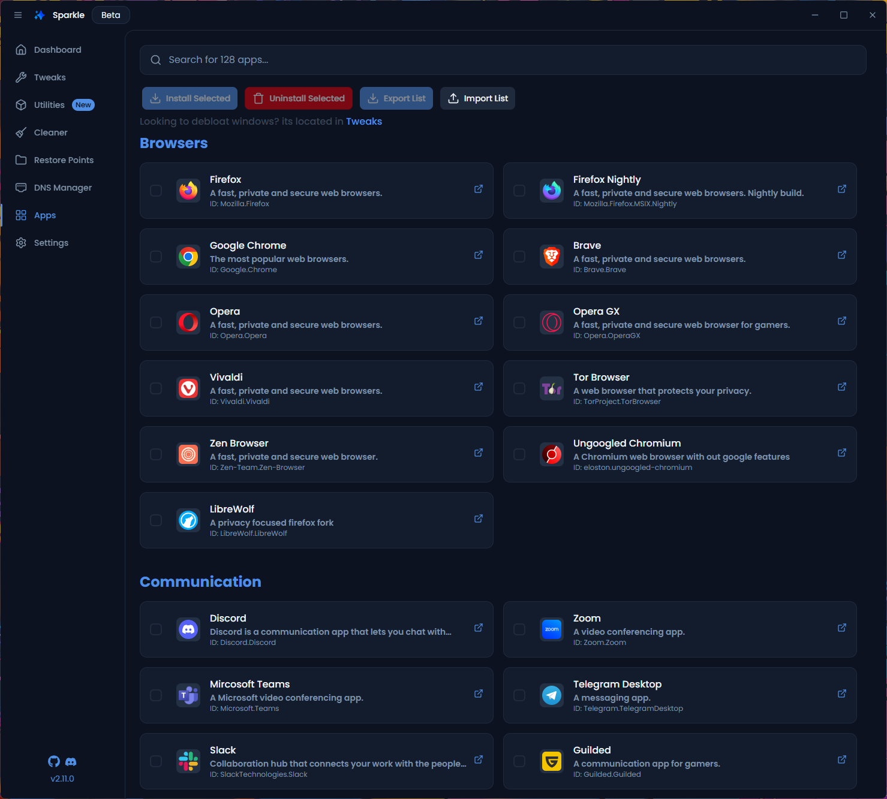Select Firefox Nightly's checkbox

click(519, 191)
